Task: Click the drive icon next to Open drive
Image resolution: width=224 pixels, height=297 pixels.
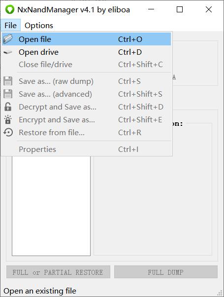Action: pos(8,52)
